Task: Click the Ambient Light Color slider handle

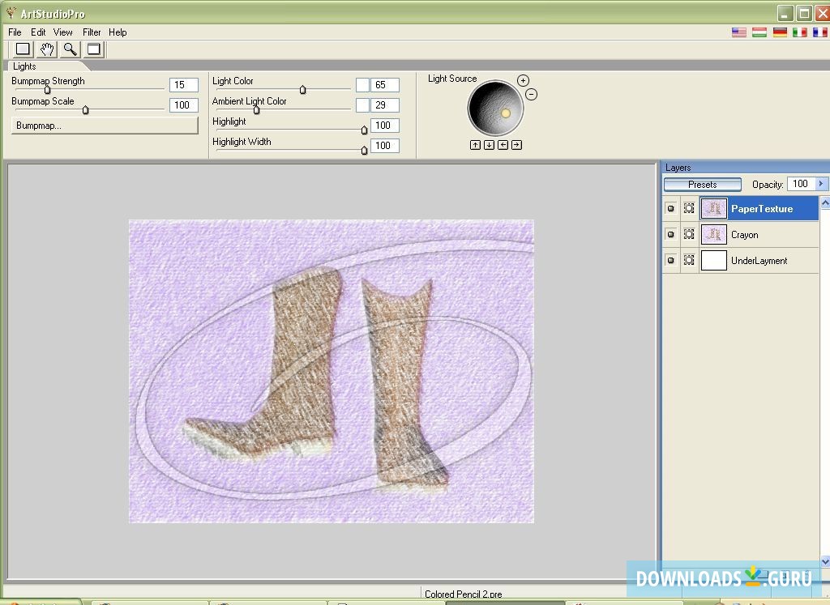Action: tap(257, 110)
